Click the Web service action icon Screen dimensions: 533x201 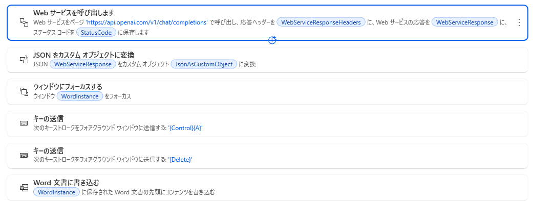tap(24, 23)
